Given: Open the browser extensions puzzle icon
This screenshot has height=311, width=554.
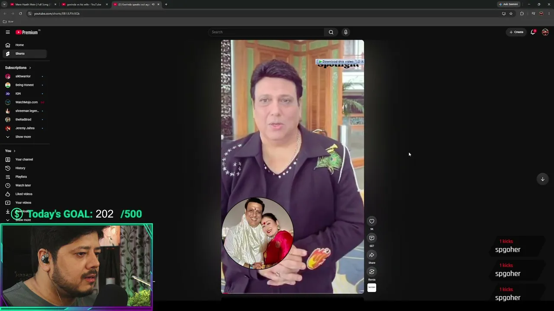Looking at the screenshot, I should tap(522, 13).
